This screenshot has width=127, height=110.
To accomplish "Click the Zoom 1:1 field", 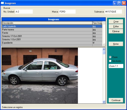I will click(116, 66).
